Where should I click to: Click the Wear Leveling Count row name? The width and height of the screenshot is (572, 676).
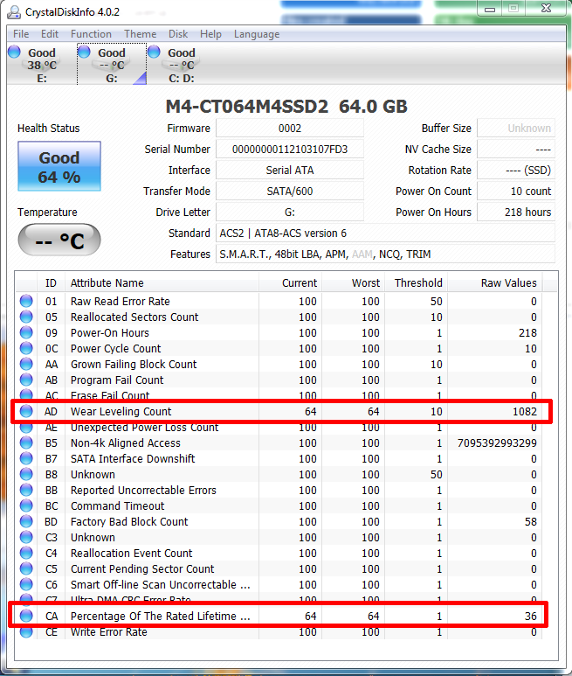coord(121,411)
